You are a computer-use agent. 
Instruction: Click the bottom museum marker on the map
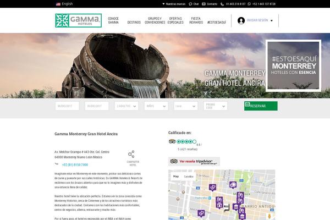pyautogui.click(x=242, y=216)
